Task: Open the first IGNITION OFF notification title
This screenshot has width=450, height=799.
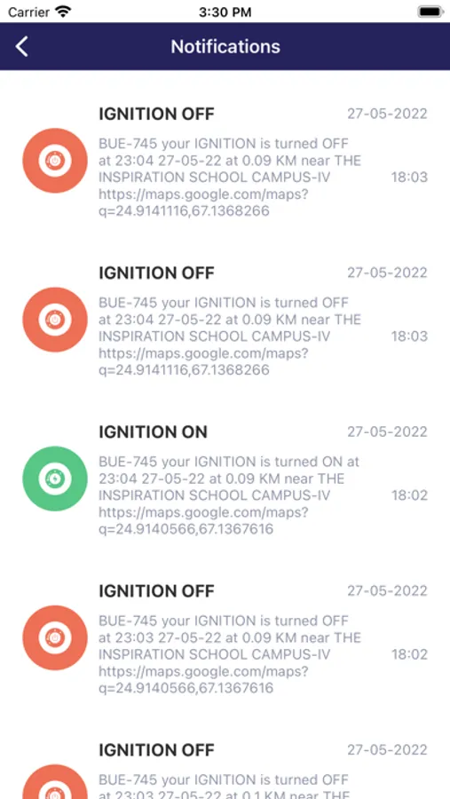Action: click(x=156, y=115)
